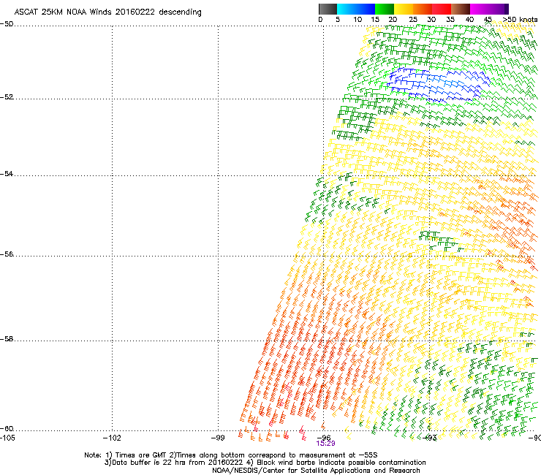Viewport: 541px width, 475px height.
Task: Click the '-50' latitude axis label
Action: coord(7,24)
